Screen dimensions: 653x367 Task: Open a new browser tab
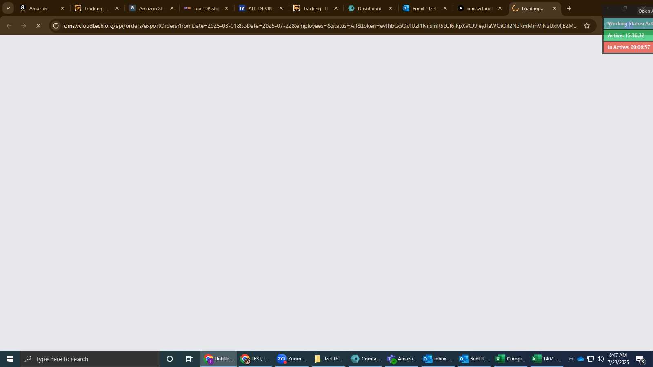click(569, 8)
